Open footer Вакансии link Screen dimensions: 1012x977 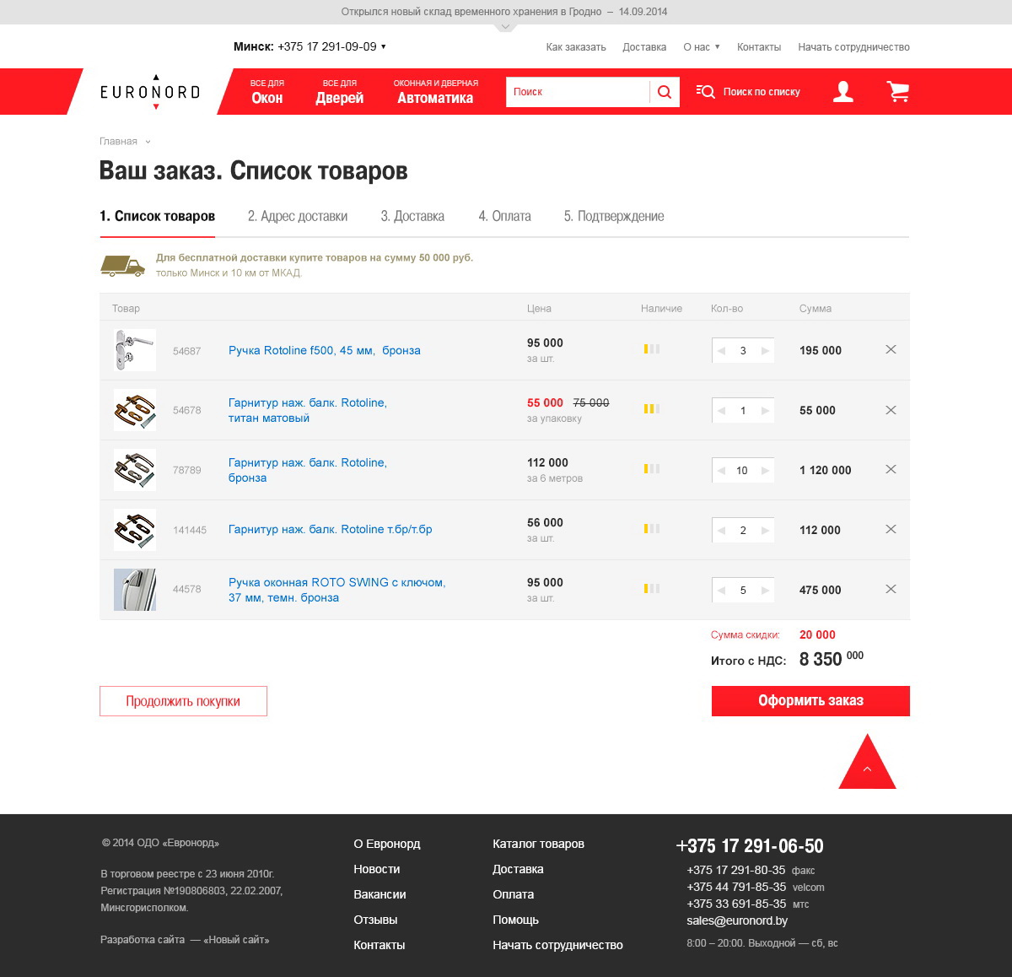(379, 894)
